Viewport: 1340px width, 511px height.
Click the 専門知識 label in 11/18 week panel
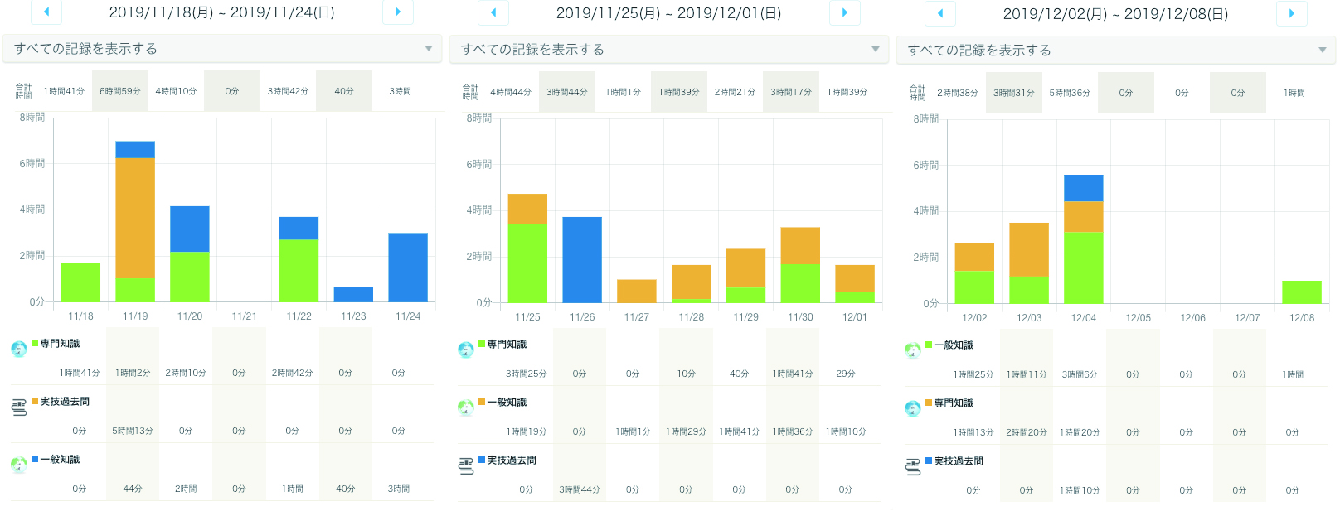(60, 343)
